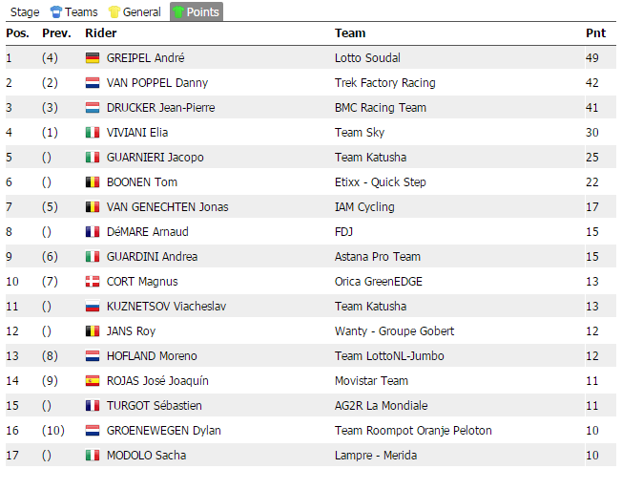The width and height of the screenshot is (622, 490).
Task: Click the French flag beside Démare Arnaud
Action: tap(93, 232)
